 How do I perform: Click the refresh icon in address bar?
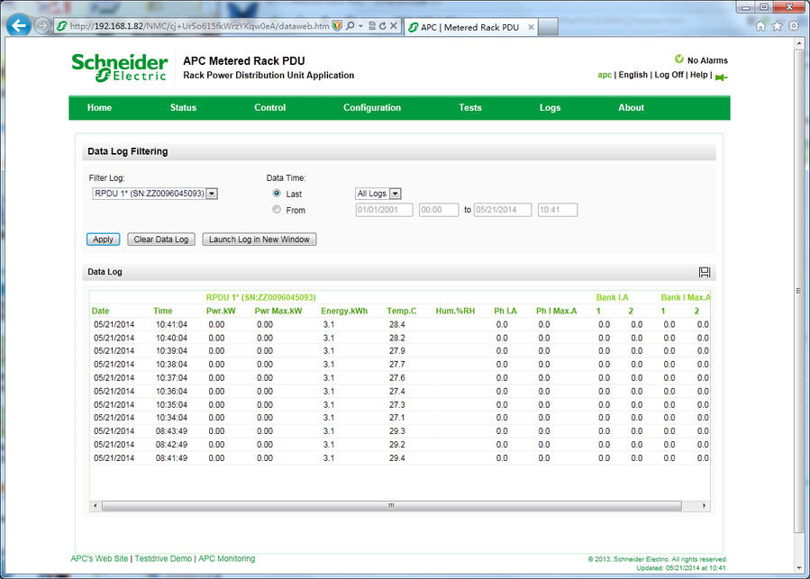point(381,26)
